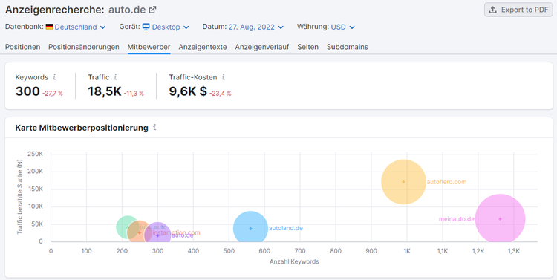The image size is (557, 280).
Task: Click info icon beside Karte Mitbewerberpositionierung
Action: click(x=154, y=128)
